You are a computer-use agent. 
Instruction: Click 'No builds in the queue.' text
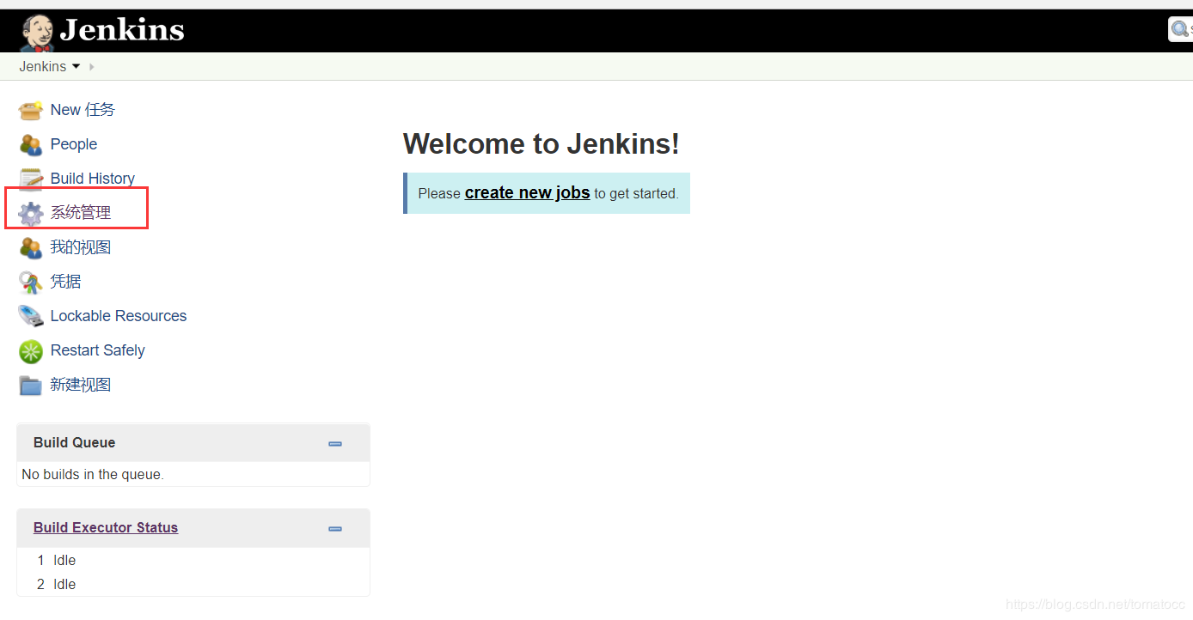click(93, 474)
